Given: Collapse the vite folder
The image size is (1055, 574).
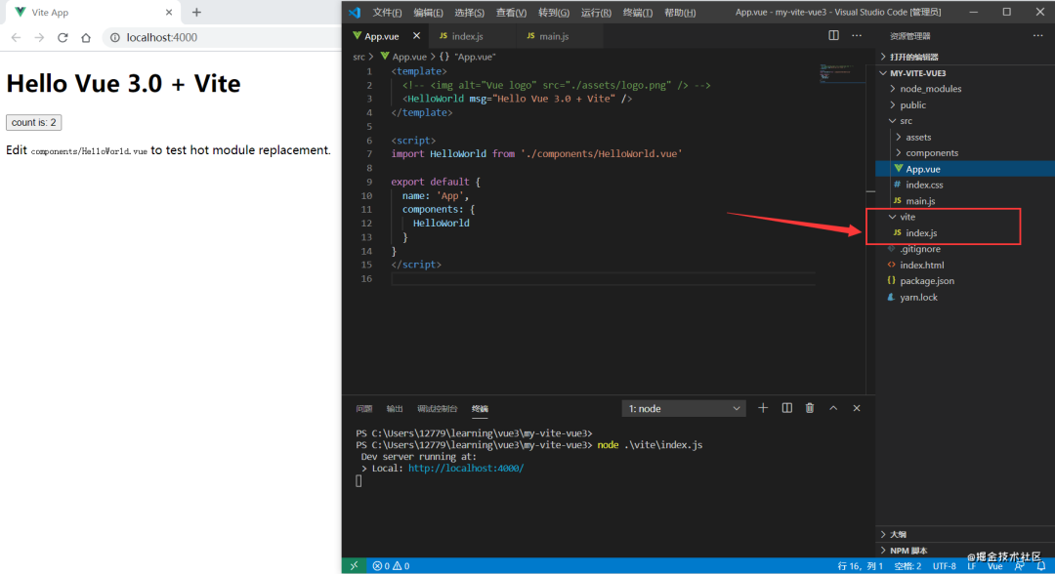Looking at the screenshot, I should point(965,217).
